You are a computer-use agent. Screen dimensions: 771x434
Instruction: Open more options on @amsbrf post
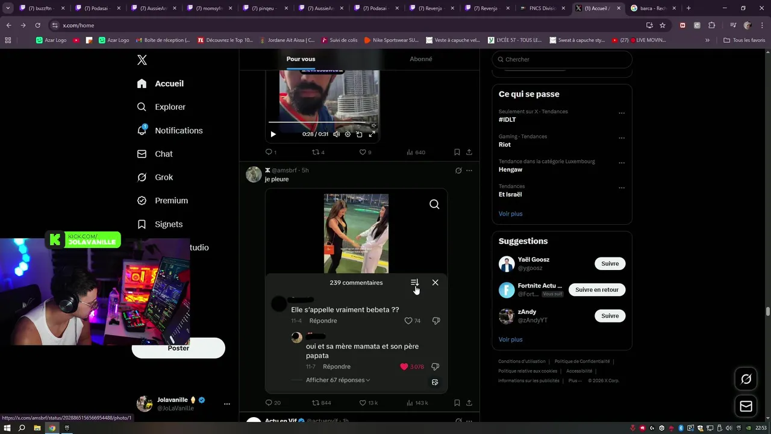point(469,171)
